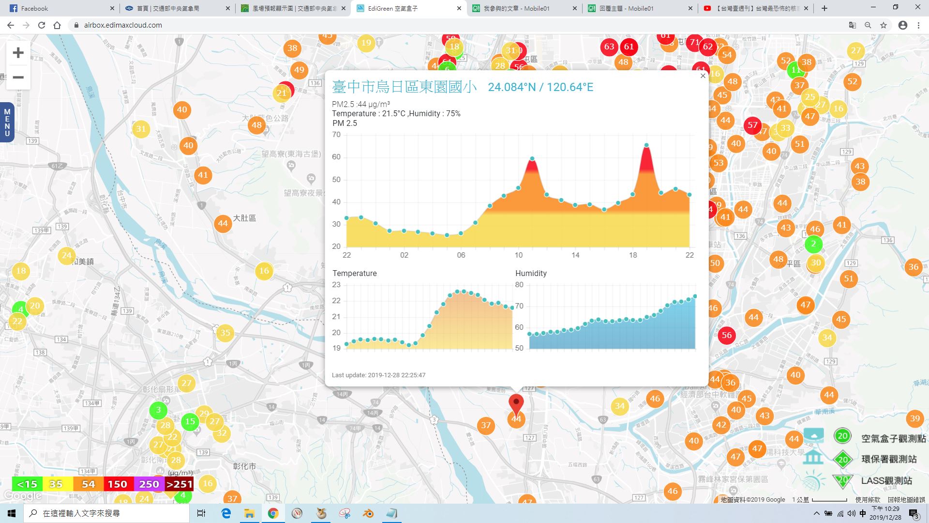Click the diamond 20 EPA legend marker
This screenshot has height=523, width=929.
(x=842, y=459)
